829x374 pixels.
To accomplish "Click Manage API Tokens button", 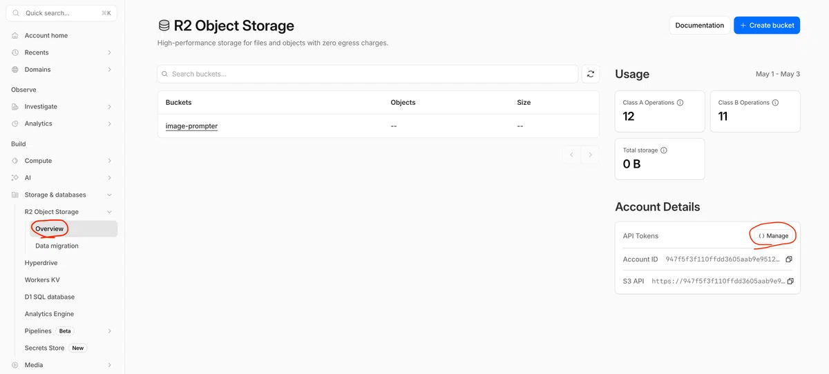I will click(773, 236).
